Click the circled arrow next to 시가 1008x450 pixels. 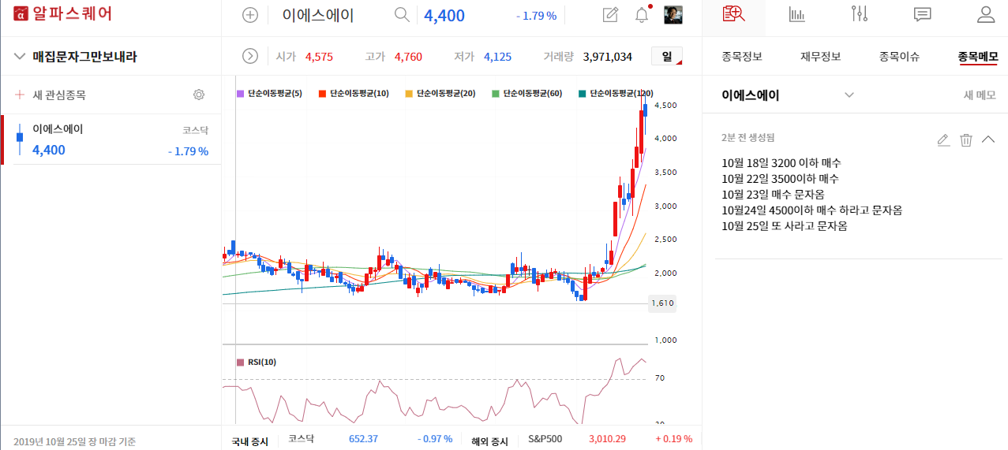(x=250, y=56)
